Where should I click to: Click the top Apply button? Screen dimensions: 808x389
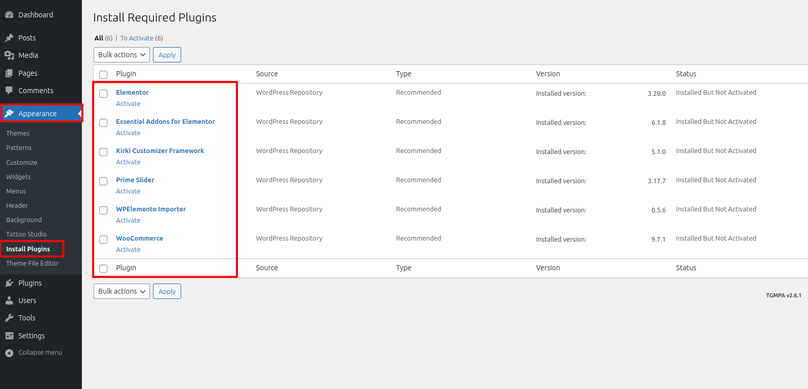pyautogui.click(x=167, y=55)
